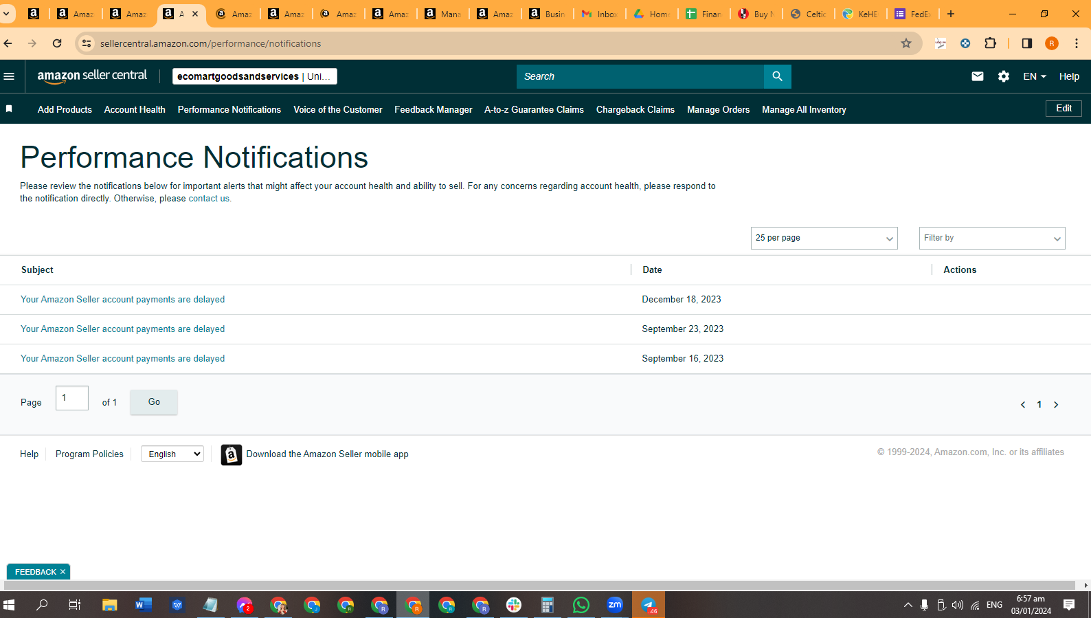Expand the 25 per page dropdown
Screen dimensions: 1091x618
(824, 238)
